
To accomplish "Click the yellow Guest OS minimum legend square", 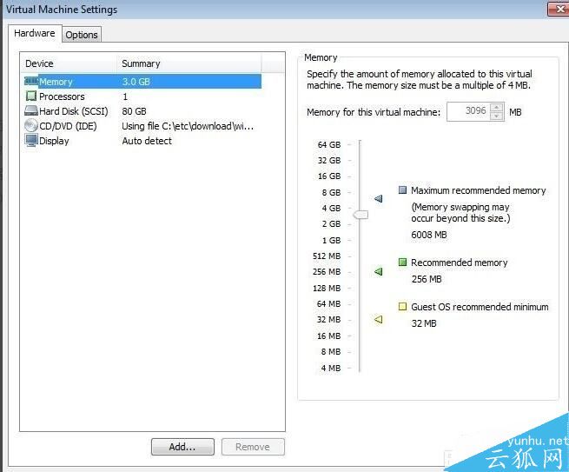I will pyautogui.click(x=402, y=307).
